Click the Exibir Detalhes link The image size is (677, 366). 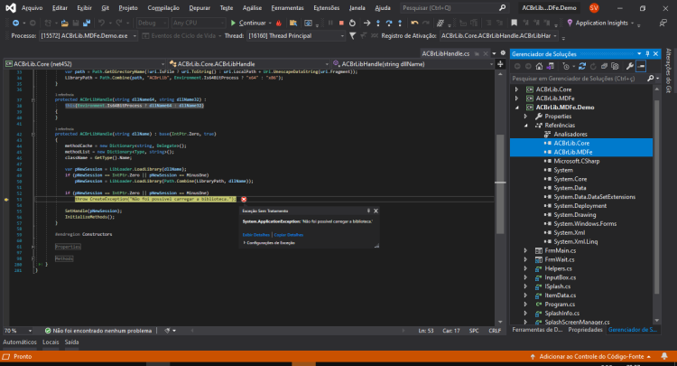tap(255, 235)
